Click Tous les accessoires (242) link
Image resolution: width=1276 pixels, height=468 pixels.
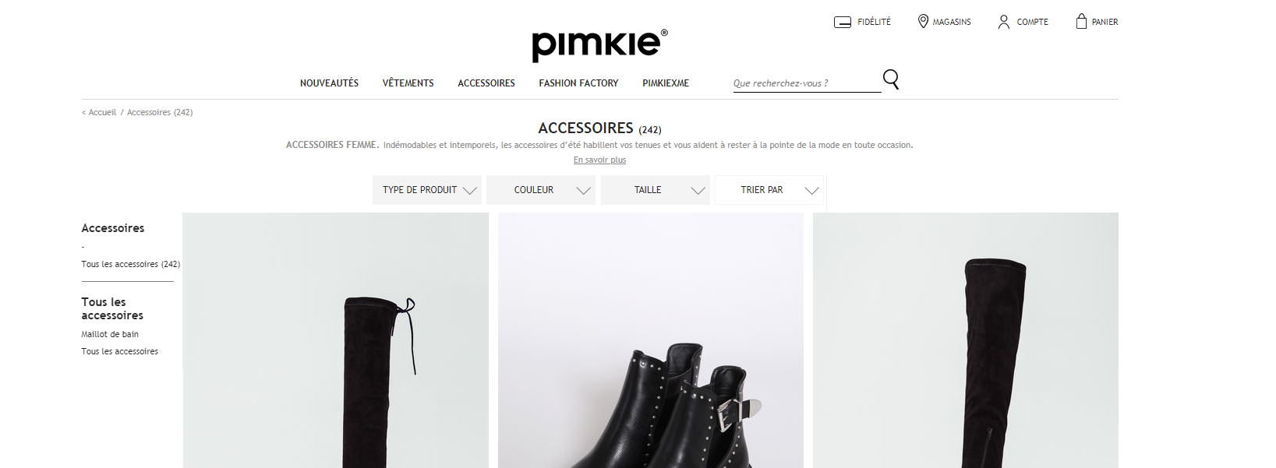[x=130, y=264]
